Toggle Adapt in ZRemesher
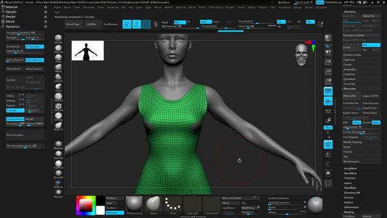 [x=376, y=122]
